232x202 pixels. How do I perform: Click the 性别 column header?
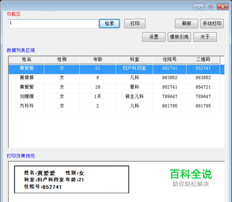point(62,59)
